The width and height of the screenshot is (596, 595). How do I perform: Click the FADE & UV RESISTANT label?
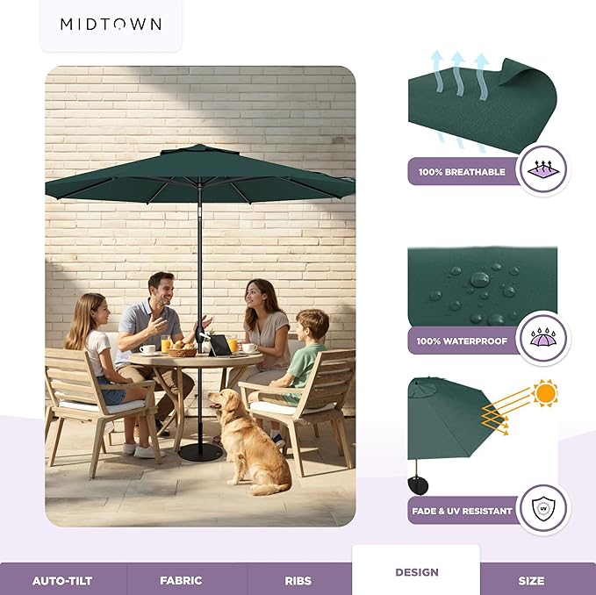point(462,511)
